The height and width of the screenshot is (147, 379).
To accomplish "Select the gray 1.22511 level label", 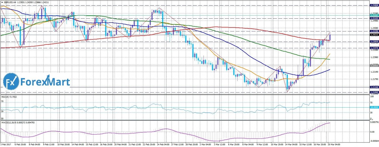I will pyautogui.click(x=374, y=65).
